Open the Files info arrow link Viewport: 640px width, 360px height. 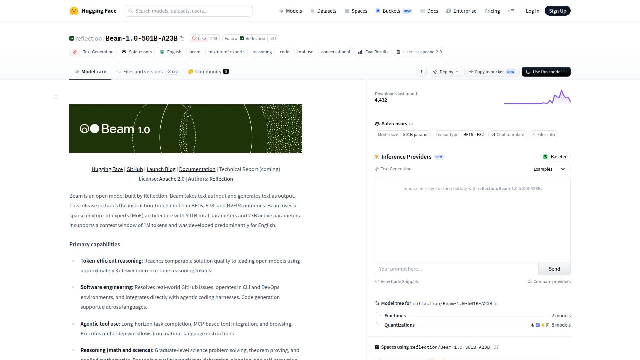(x=543, y=134)
